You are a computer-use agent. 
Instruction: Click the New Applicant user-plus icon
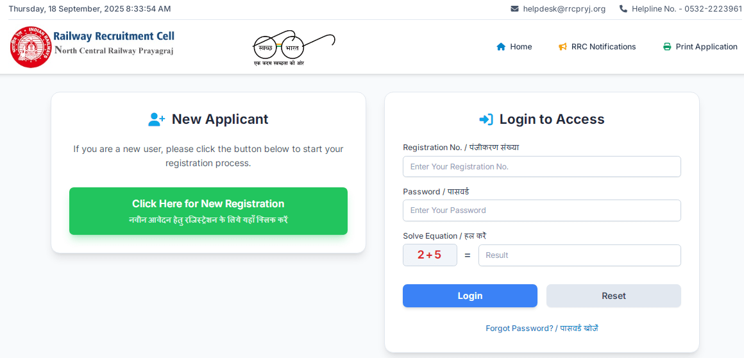(x=156, y=119)
